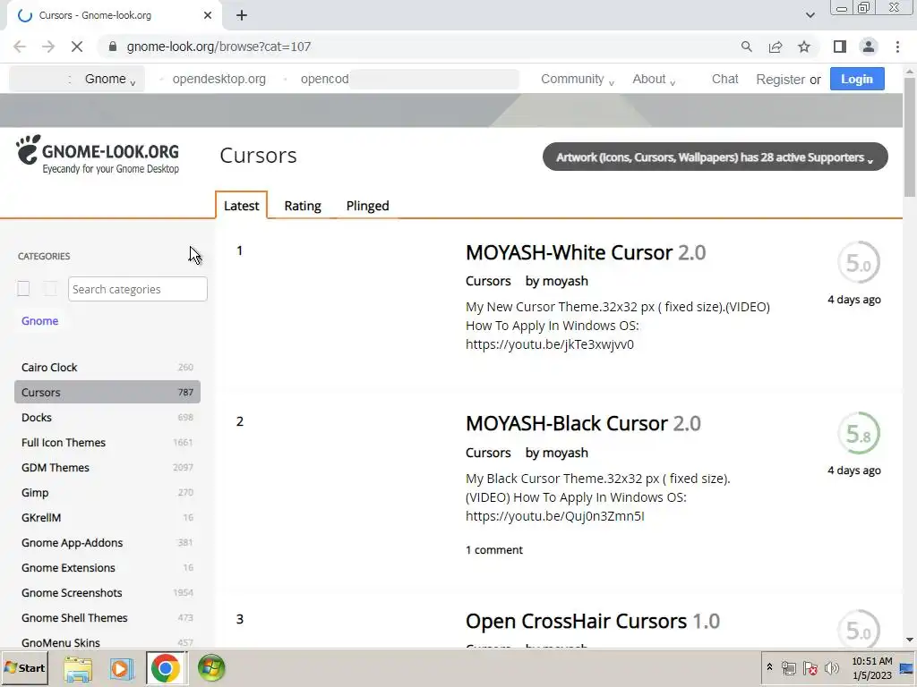The image size is (917, 687).
Task: Close the Cursors - Gnome-look.org tab
Action: tap(208, 15)
